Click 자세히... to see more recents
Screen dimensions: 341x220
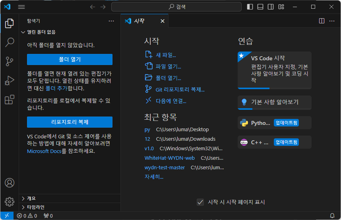(154, 177)
